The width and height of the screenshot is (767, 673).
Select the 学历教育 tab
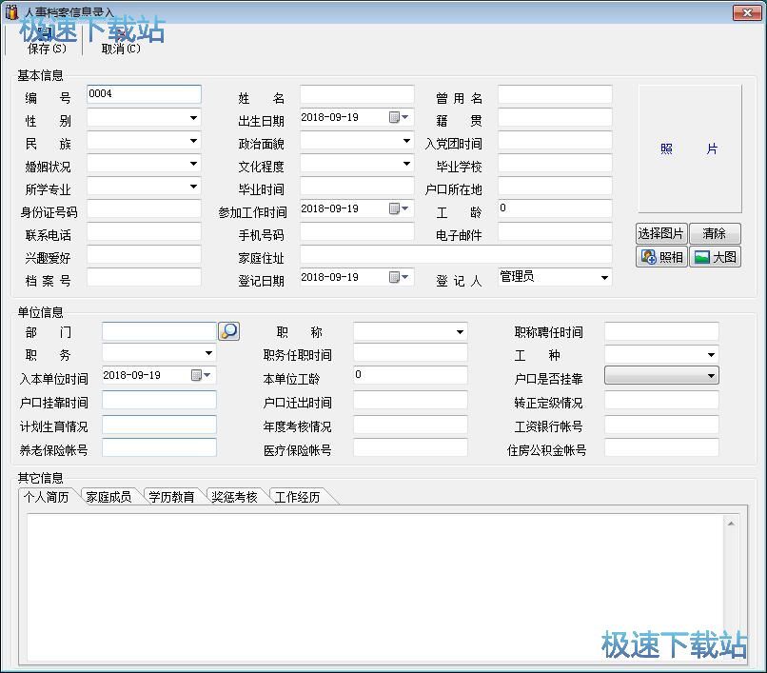tap(171, 495)
